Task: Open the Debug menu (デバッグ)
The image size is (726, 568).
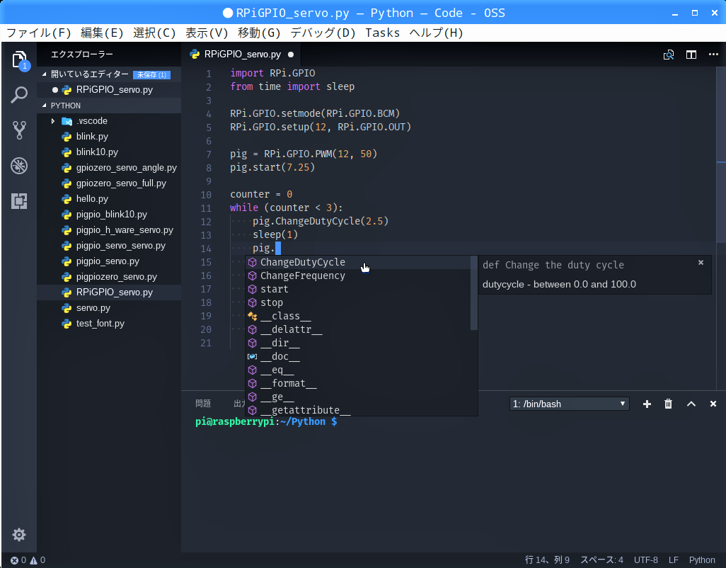Action: (x=323, y=33)
